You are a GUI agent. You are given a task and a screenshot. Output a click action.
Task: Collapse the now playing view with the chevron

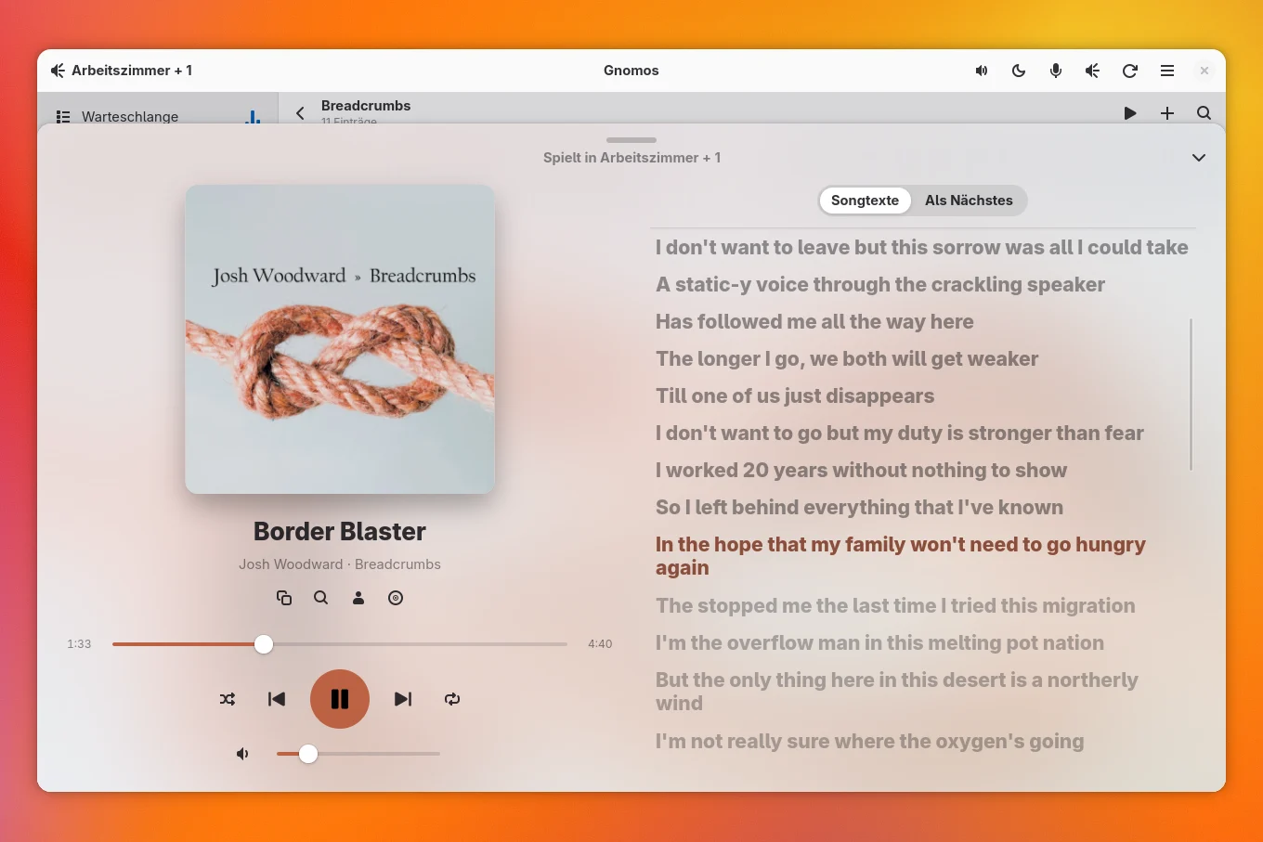coord(1199,158)
